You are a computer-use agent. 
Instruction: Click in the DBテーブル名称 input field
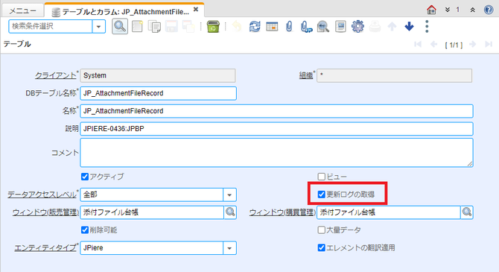pyautogui.click(x=158, y=93)
